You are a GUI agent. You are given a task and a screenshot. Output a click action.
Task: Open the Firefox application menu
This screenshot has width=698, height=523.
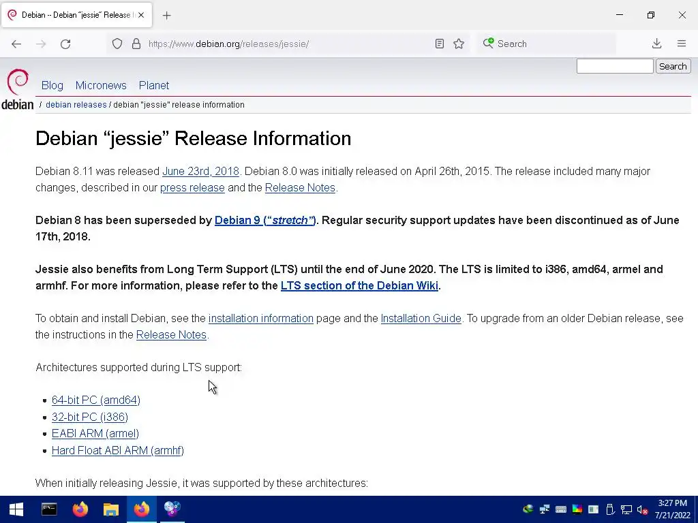682,44
